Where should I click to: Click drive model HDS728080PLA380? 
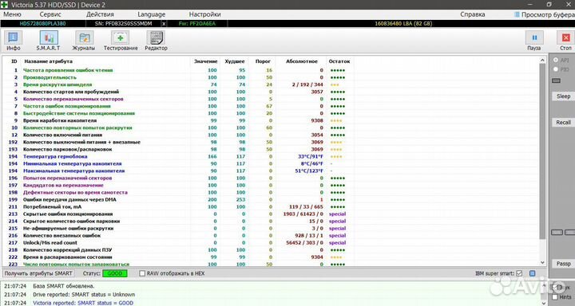(x=42, y=23)
